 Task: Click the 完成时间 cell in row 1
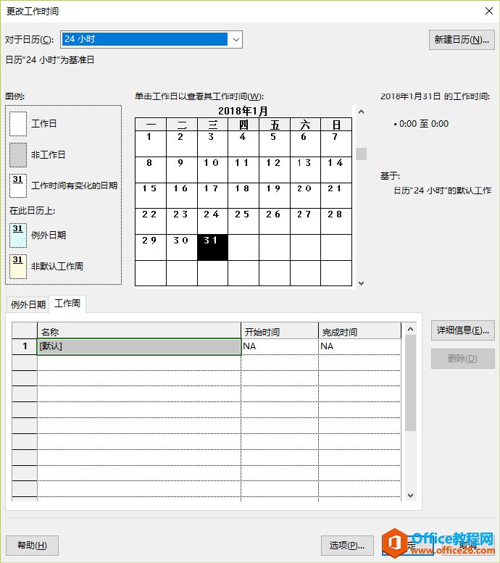(x=359, y=347)
